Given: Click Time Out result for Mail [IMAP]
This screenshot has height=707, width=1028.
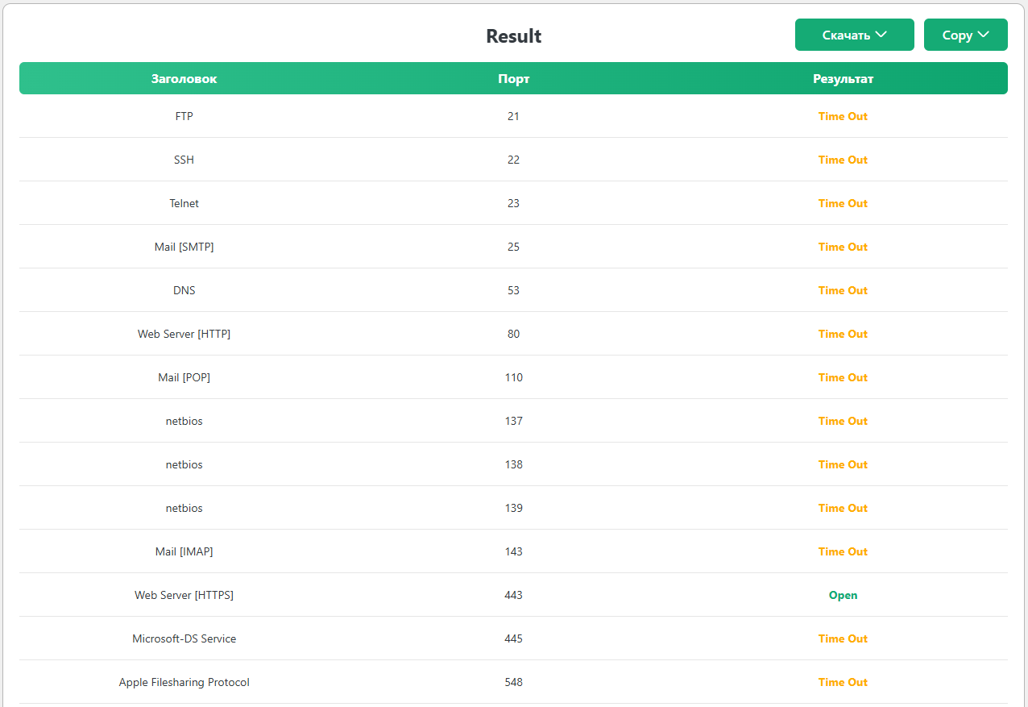Looking at the screenshot, I should (x=843, y=551).
